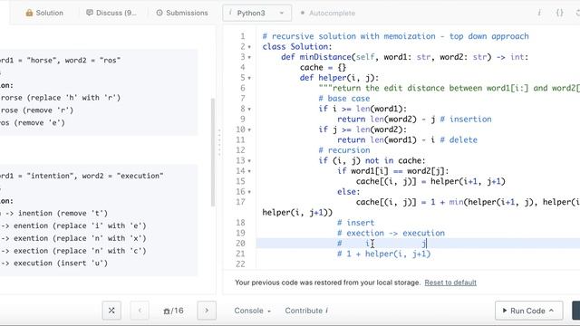Image resolution: width=580 pixels, height=326 pixels.
Task: Open the Submissions tab
Action: 181,13
